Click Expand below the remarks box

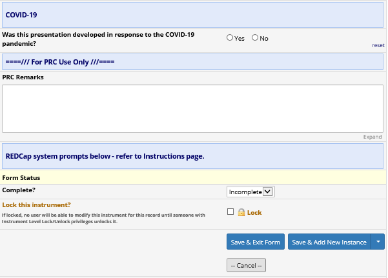pyautogui.click(x=373, y=137)
